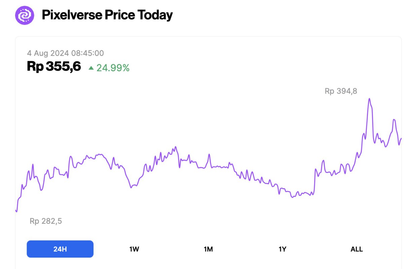
Task: Select the Rp 355,6 current price
Action: 54,66
